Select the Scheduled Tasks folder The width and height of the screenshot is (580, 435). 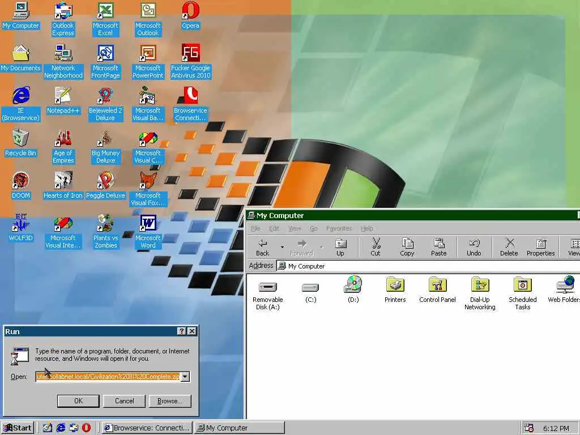pyautogui.click(x=522, y=294)
